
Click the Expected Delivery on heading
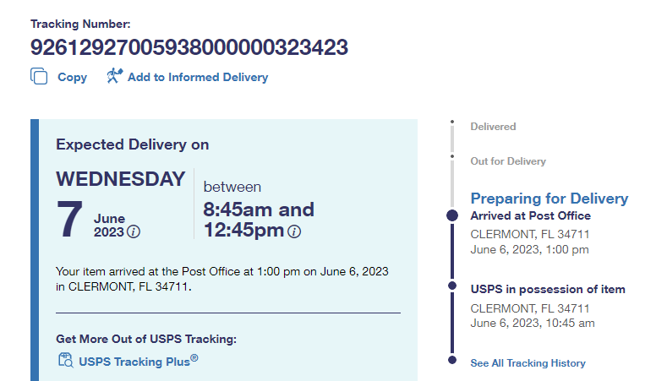132,144
